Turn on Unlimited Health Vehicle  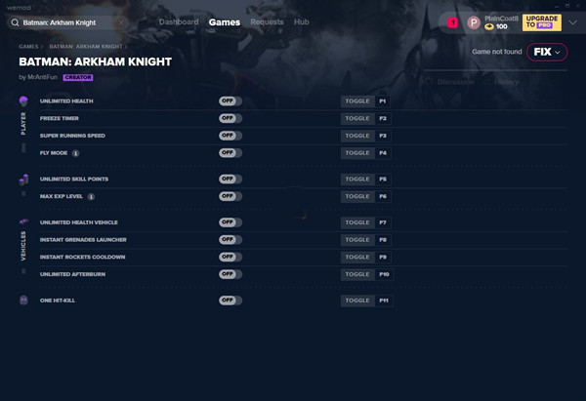pyautogui.click(x=230, y=222)
